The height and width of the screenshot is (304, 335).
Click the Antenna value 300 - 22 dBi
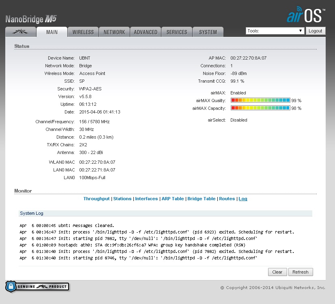91,152
